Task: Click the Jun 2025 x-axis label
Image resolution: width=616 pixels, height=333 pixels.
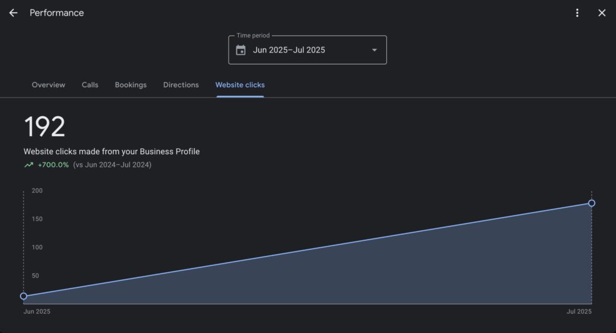Action: [x=37, y=311]
